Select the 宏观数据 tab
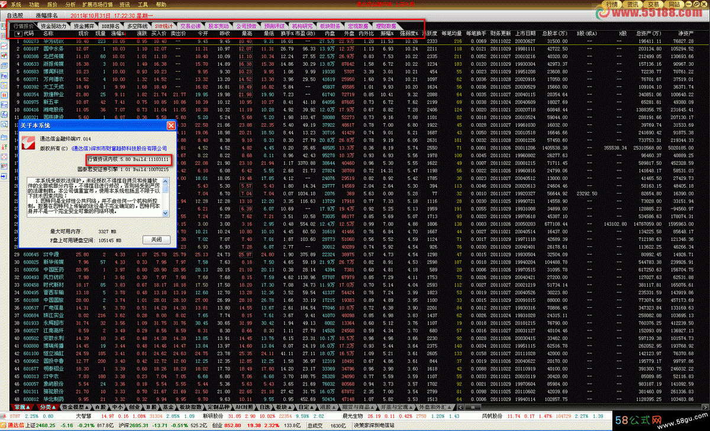 358,26
